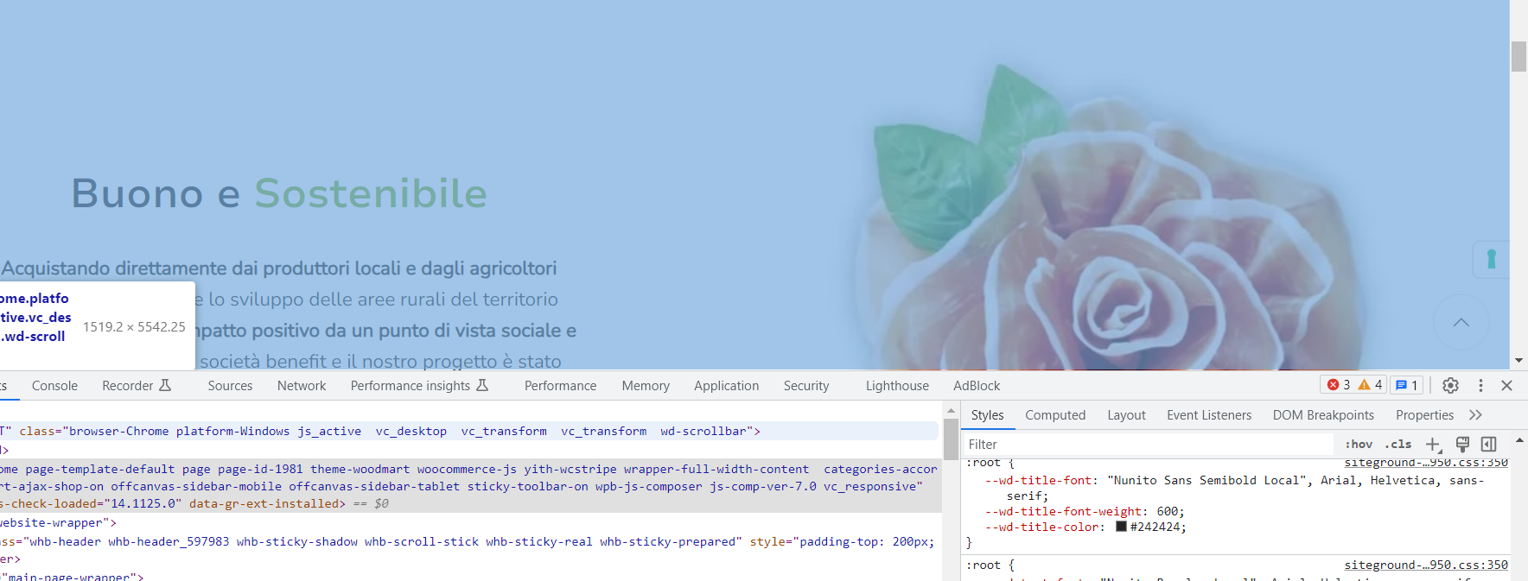Open the Lighthouse tab
The height and width of the screenshot is (581, 1528).
[897, 386]
